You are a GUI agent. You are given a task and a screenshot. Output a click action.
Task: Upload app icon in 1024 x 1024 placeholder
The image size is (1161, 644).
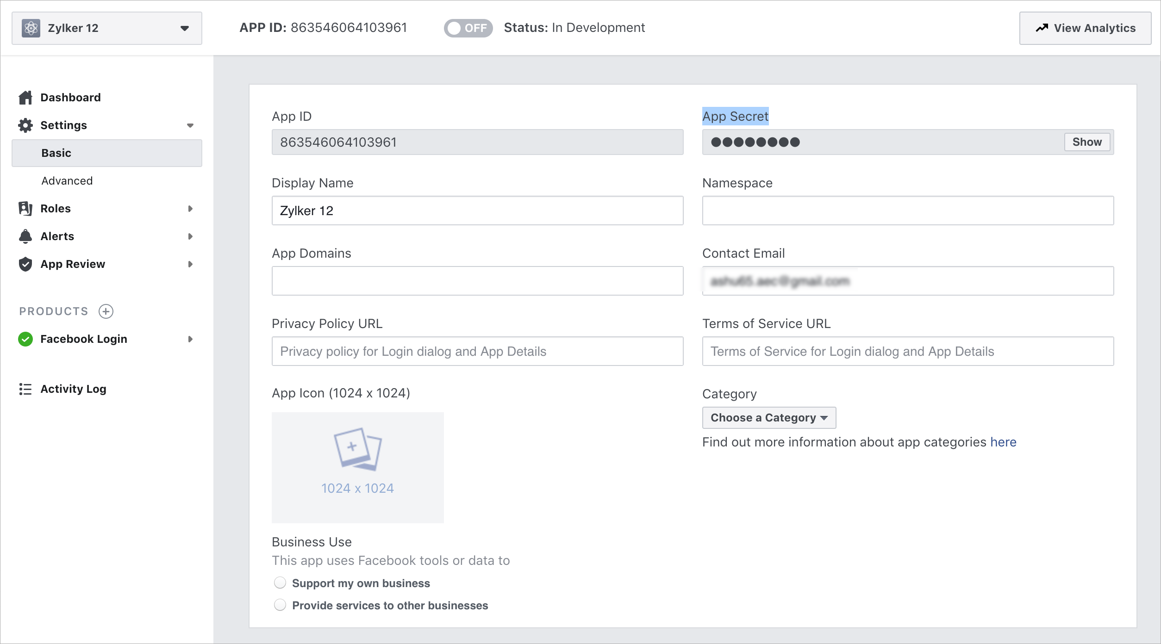click(357, 467)
